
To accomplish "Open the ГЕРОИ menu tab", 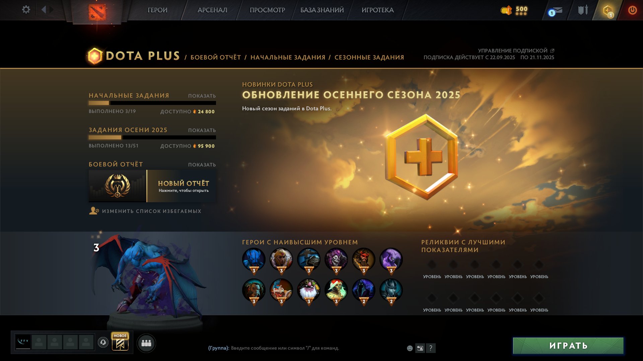I will click(157, 10).
